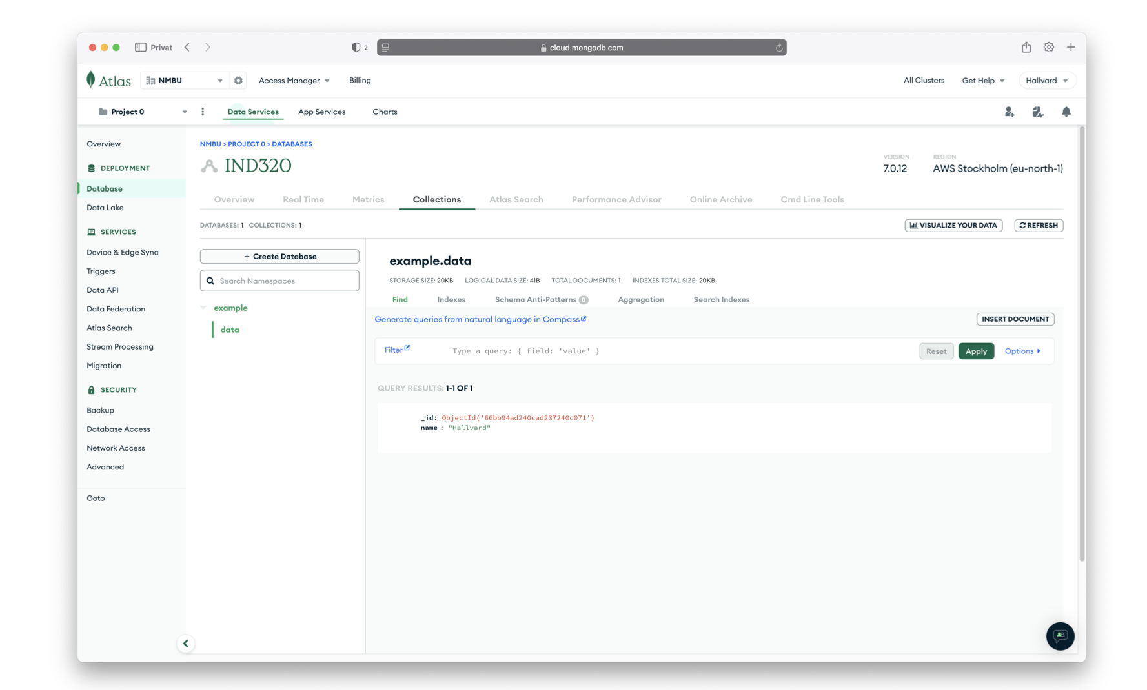Open Generate queries in Compass link
Image resolution: width=1147 pixels, height=690 pixels.
click(x=480, y=319)
